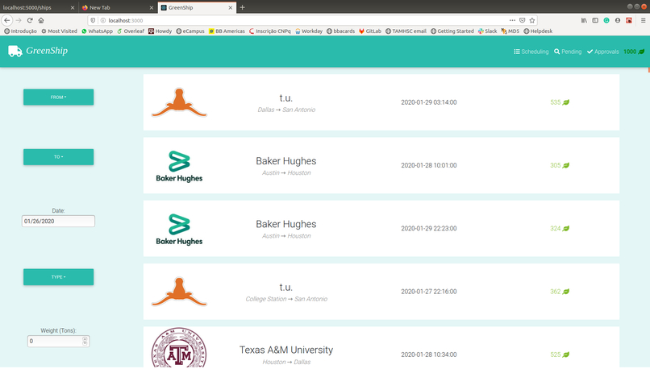The image size is (650, 369).
Task: Increment the weight with the spinner arrows
Action: 85,339
